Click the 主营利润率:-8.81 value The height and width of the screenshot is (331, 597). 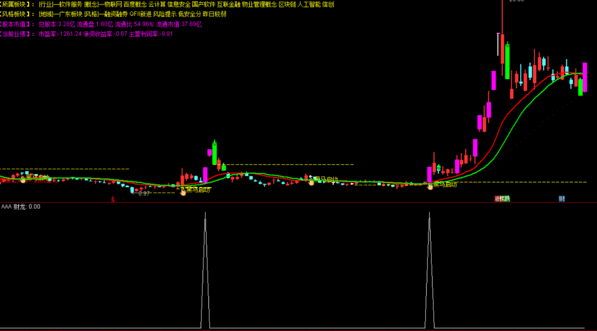click(x=151, y=34)
